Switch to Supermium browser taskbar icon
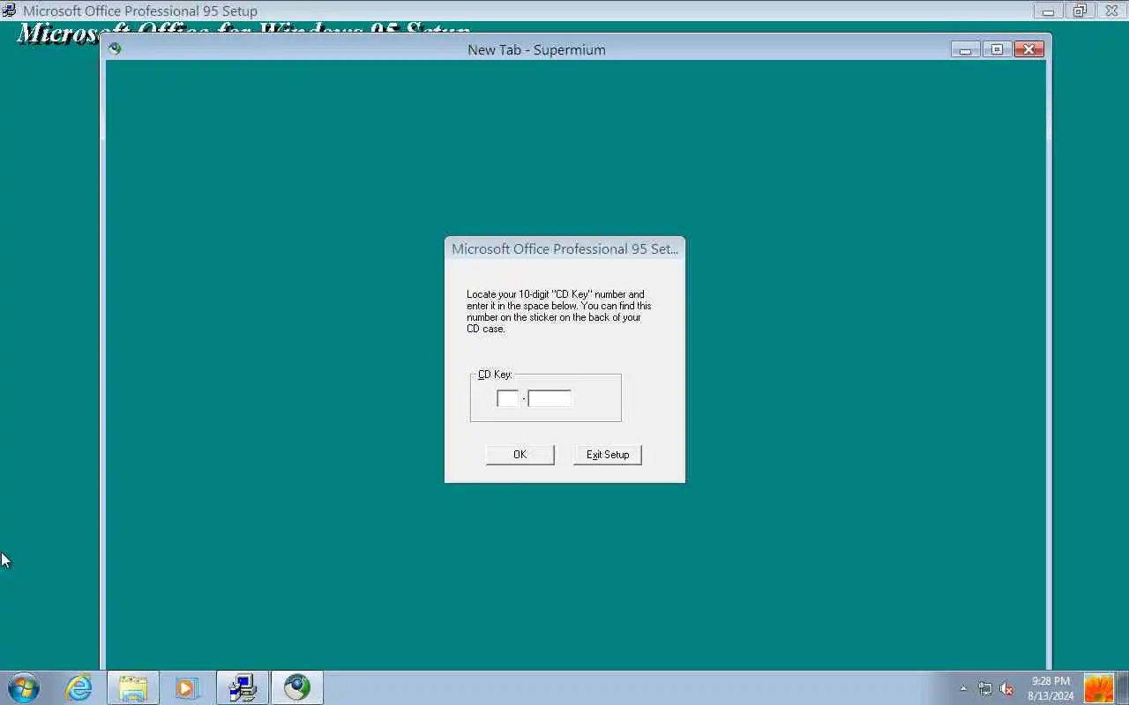1129x705 pixels. coord(297,687)
